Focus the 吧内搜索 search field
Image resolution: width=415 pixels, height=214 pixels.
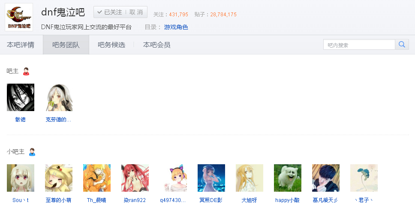tap(359, 45)
